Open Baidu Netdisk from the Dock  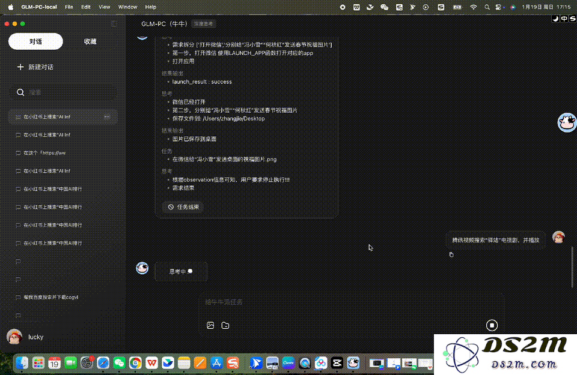(x=320, y=363)
